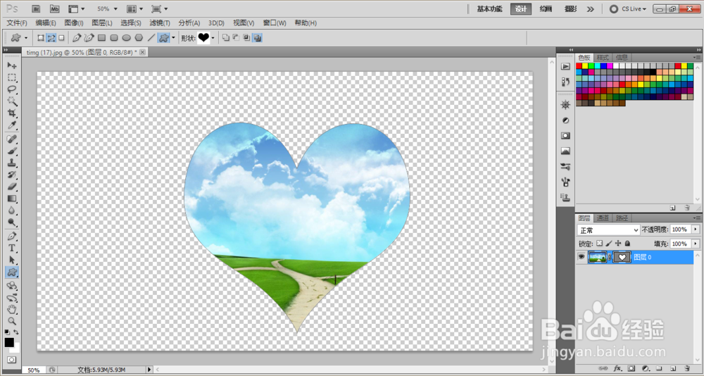Enable Paths mode in options bar
This screenshot has width=704, height=376.
pyautogui.click(x=51, y=38)
